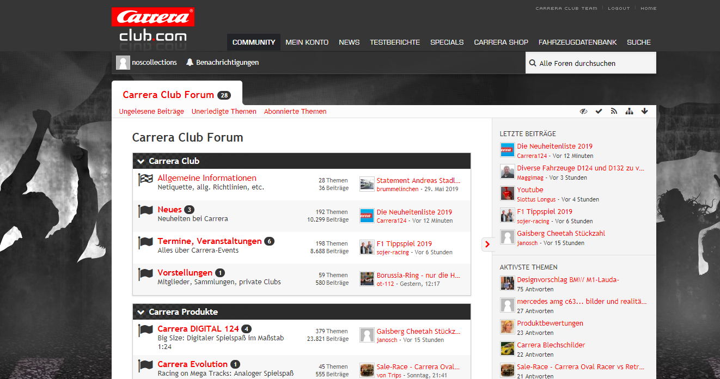This screenshot has height=379, width=720.
Task: Open F1 Tippspiel 2019 in Termine row
Action: pos(404,243)
